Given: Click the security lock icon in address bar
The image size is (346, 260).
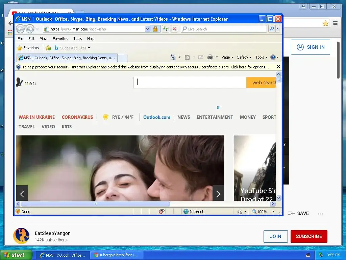Looking at the screenshot, I should [155, 29].
